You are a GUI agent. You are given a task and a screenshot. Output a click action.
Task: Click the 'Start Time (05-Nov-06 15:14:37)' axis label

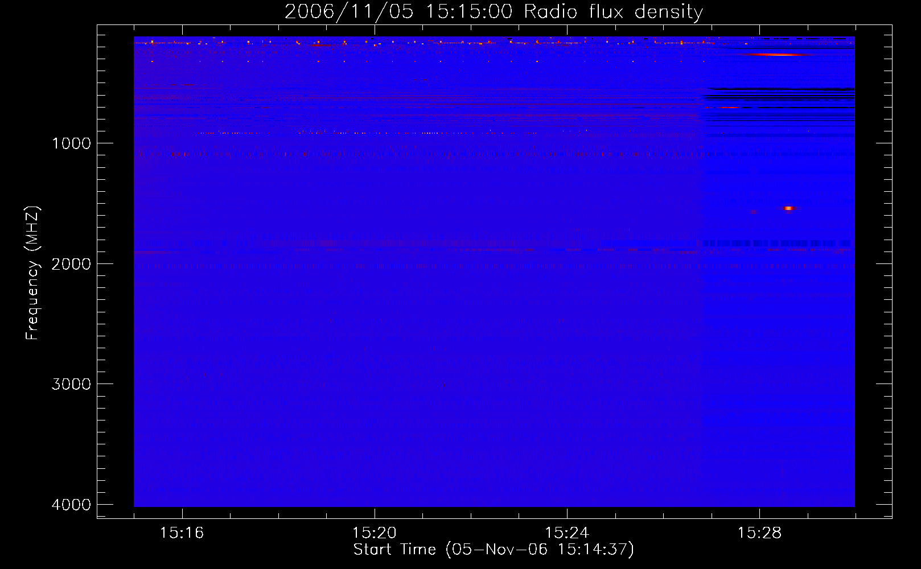(x=494, y=550)
